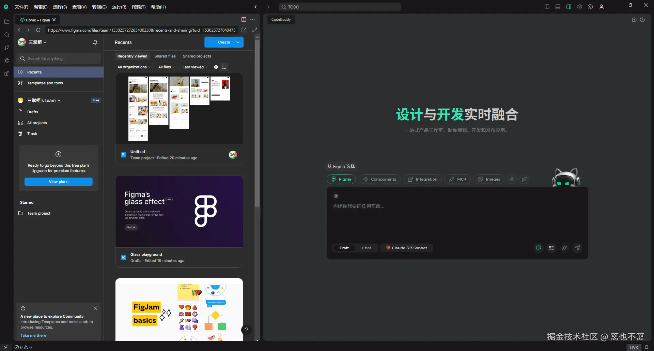Toggle the secondary sidebar layout button
The width and height of the screenshot is (654, 351).
pos(569,7)
